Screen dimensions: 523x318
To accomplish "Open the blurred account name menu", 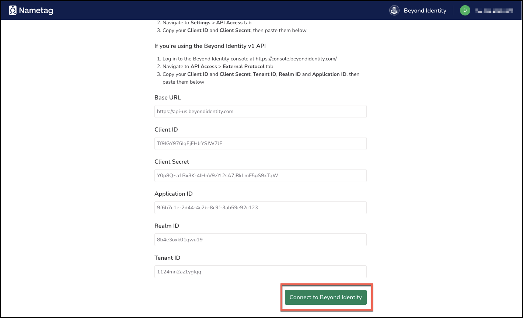I will (494, 11).
